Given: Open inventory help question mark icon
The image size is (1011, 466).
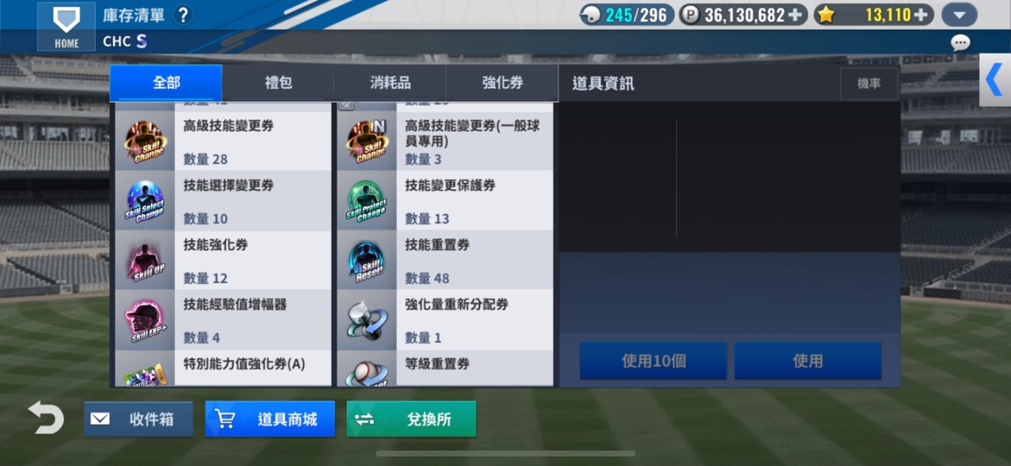Looking at the screenshot, I should coord(183,16).
